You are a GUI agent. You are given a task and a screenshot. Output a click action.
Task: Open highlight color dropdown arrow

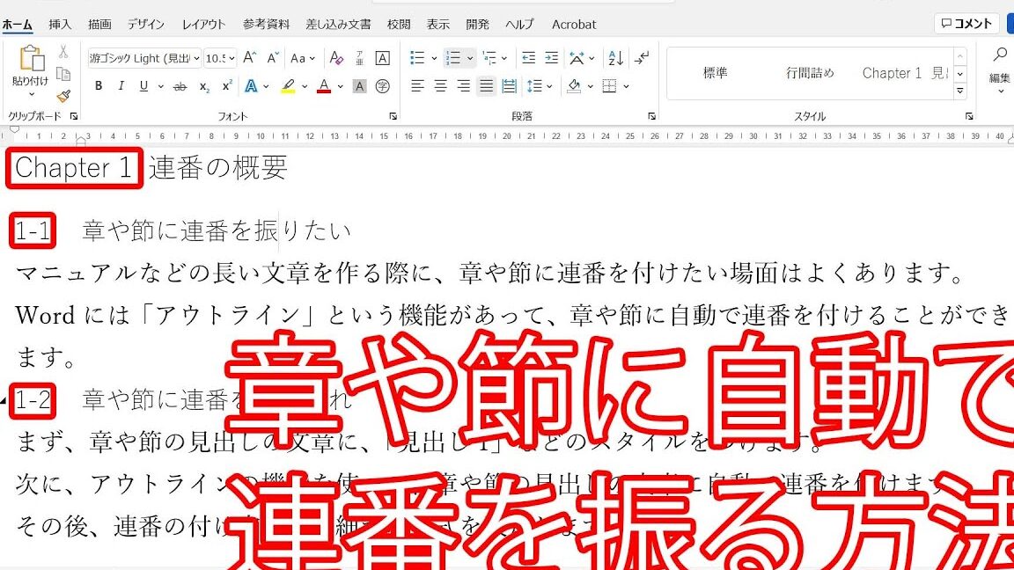(x=304, y=86)
